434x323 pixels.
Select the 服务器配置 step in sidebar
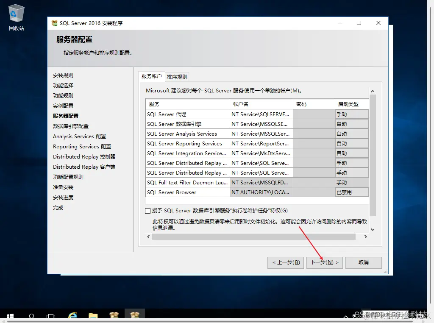(66, 116)
